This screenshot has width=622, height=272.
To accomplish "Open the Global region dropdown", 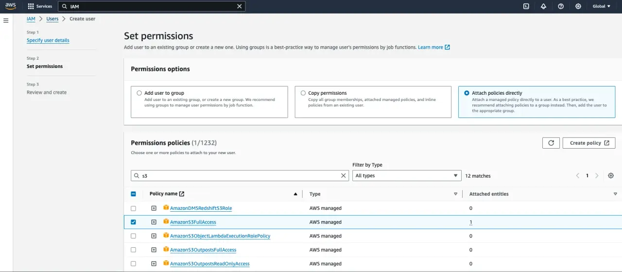I will point(602,6).
